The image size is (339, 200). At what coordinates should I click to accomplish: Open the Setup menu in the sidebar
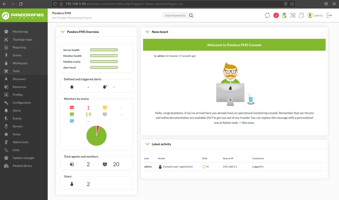(x=6, y=134)
